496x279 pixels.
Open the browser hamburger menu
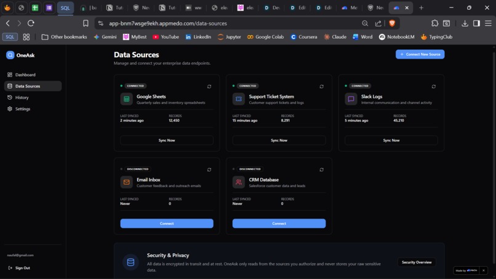coord(488,23)
